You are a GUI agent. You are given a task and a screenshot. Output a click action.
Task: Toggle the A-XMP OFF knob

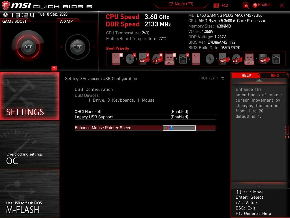pyautogui.click(x=77, y=47)
